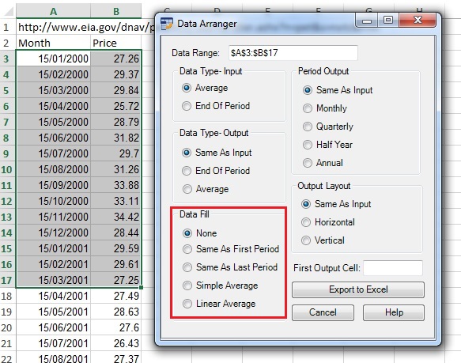Image resolution: width=461 pixels, height=363 pixels.
Task: Select Same As First Period fill option
Action: [x=231, y=249]
